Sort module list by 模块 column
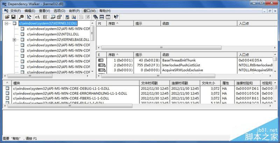Viewport: 280px width, 143px height. [76, 83]
